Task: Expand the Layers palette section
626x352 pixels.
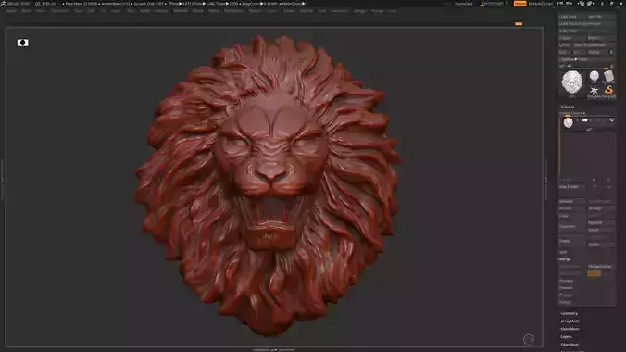Action: coord(566,336)
